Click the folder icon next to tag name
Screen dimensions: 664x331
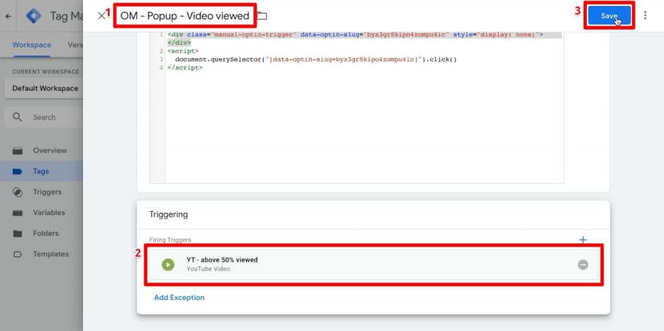[262, 16]
